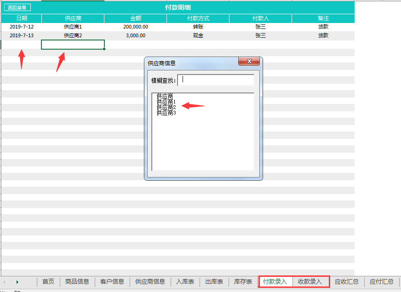Select the amount cell 3,000.00

[x=136, y=35]
